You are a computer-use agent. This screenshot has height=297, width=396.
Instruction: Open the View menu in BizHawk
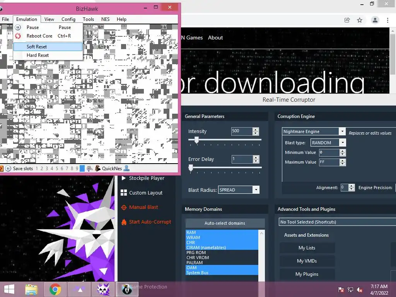(x=49, y=19)
